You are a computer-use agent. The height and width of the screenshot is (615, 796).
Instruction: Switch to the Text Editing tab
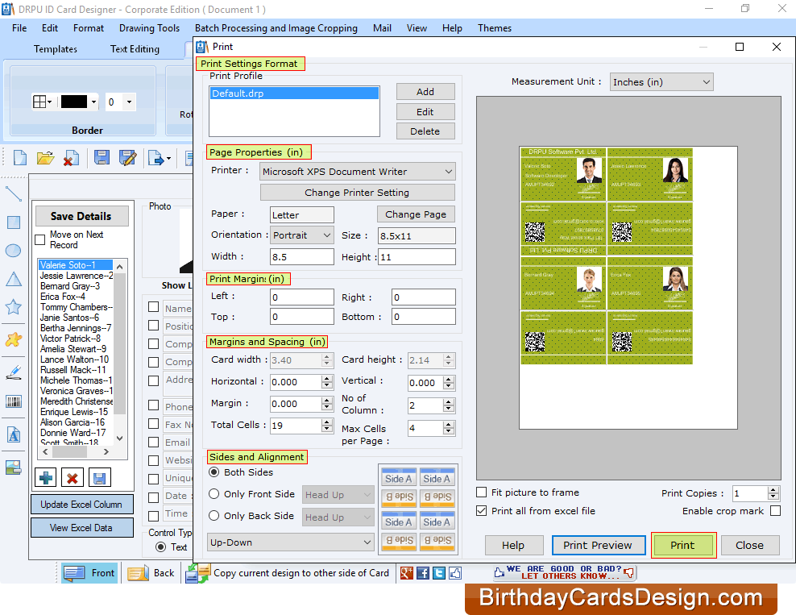135,49
